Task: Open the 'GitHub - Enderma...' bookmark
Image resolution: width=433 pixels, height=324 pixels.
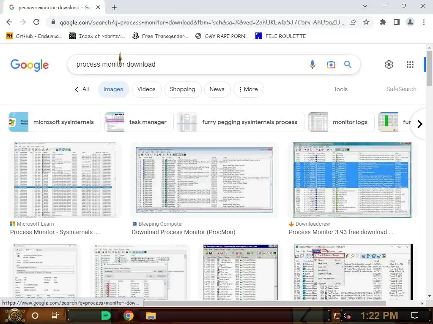Action: pyautogui.click(x=34, y=36)
